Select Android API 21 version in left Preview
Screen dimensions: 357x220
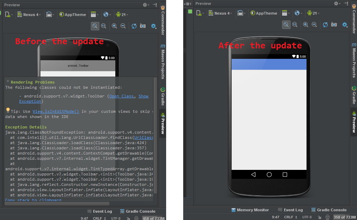tap(122, 15)
